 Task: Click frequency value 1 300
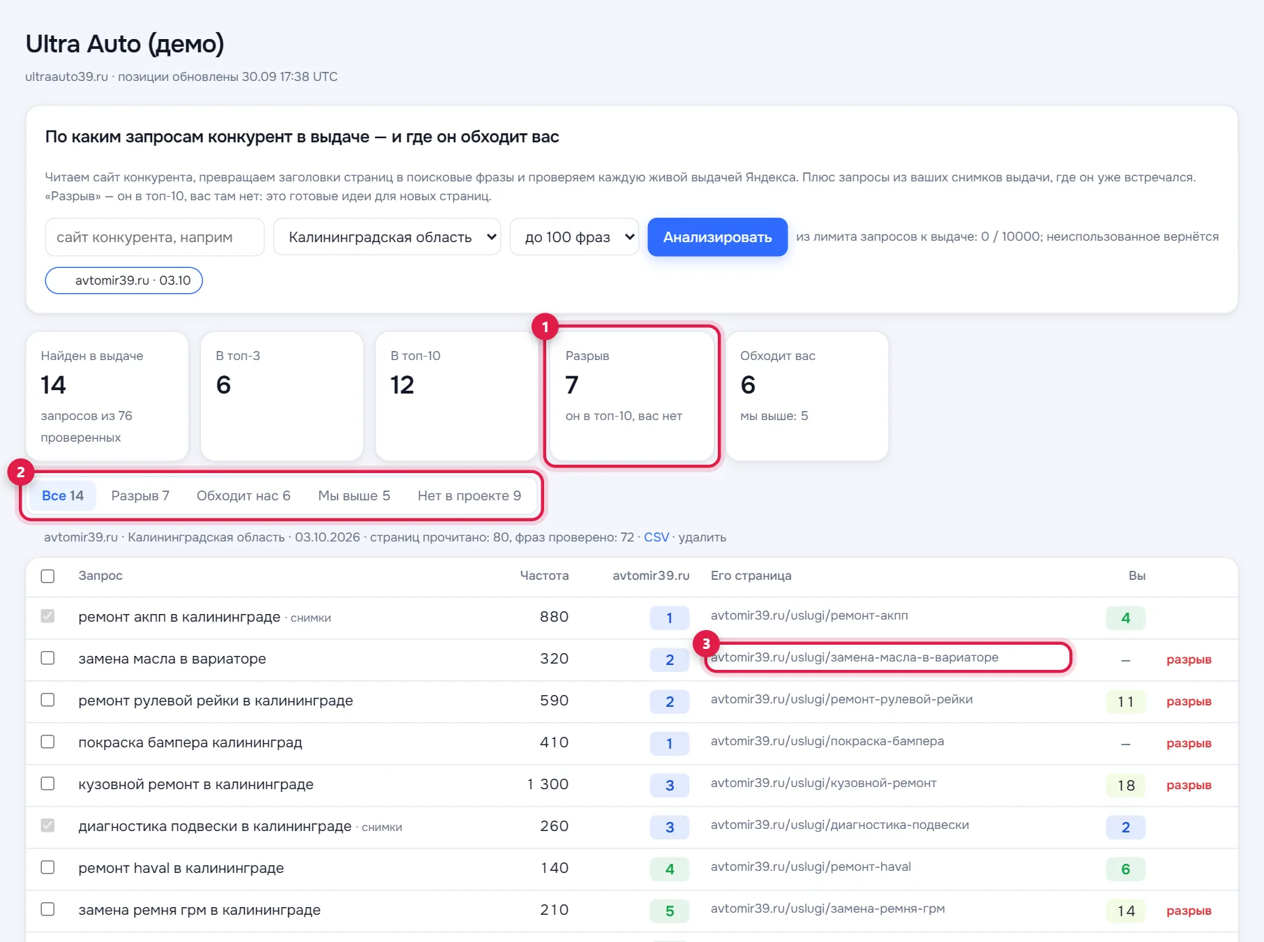548,784
